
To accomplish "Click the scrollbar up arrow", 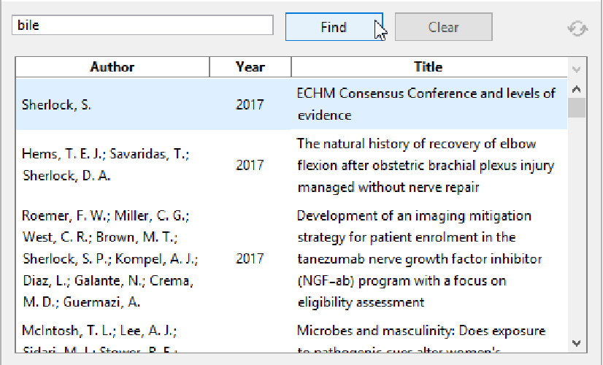I will 577,90.
